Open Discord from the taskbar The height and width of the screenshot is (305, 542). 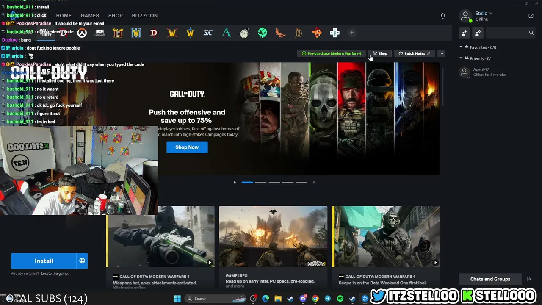click(303, 299)
